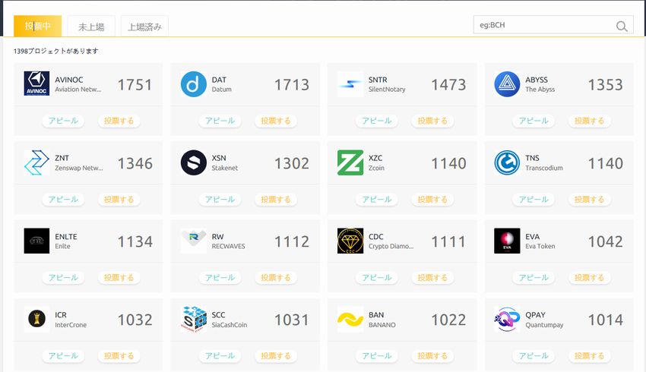Click the Quantumpay QPAY logo
The width and height of the screenshot is (646, 372).
507,319
